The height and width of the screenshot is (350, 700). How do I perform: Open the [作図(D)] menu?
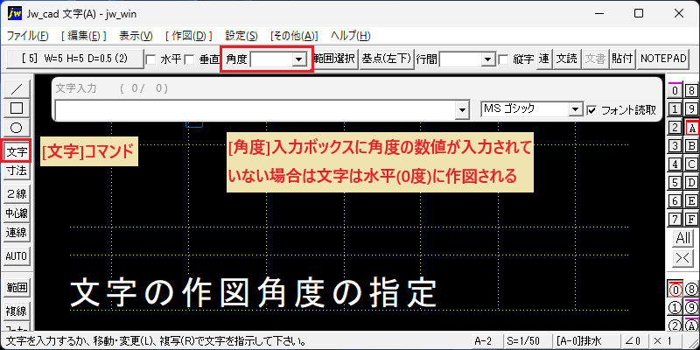(188, 36)
